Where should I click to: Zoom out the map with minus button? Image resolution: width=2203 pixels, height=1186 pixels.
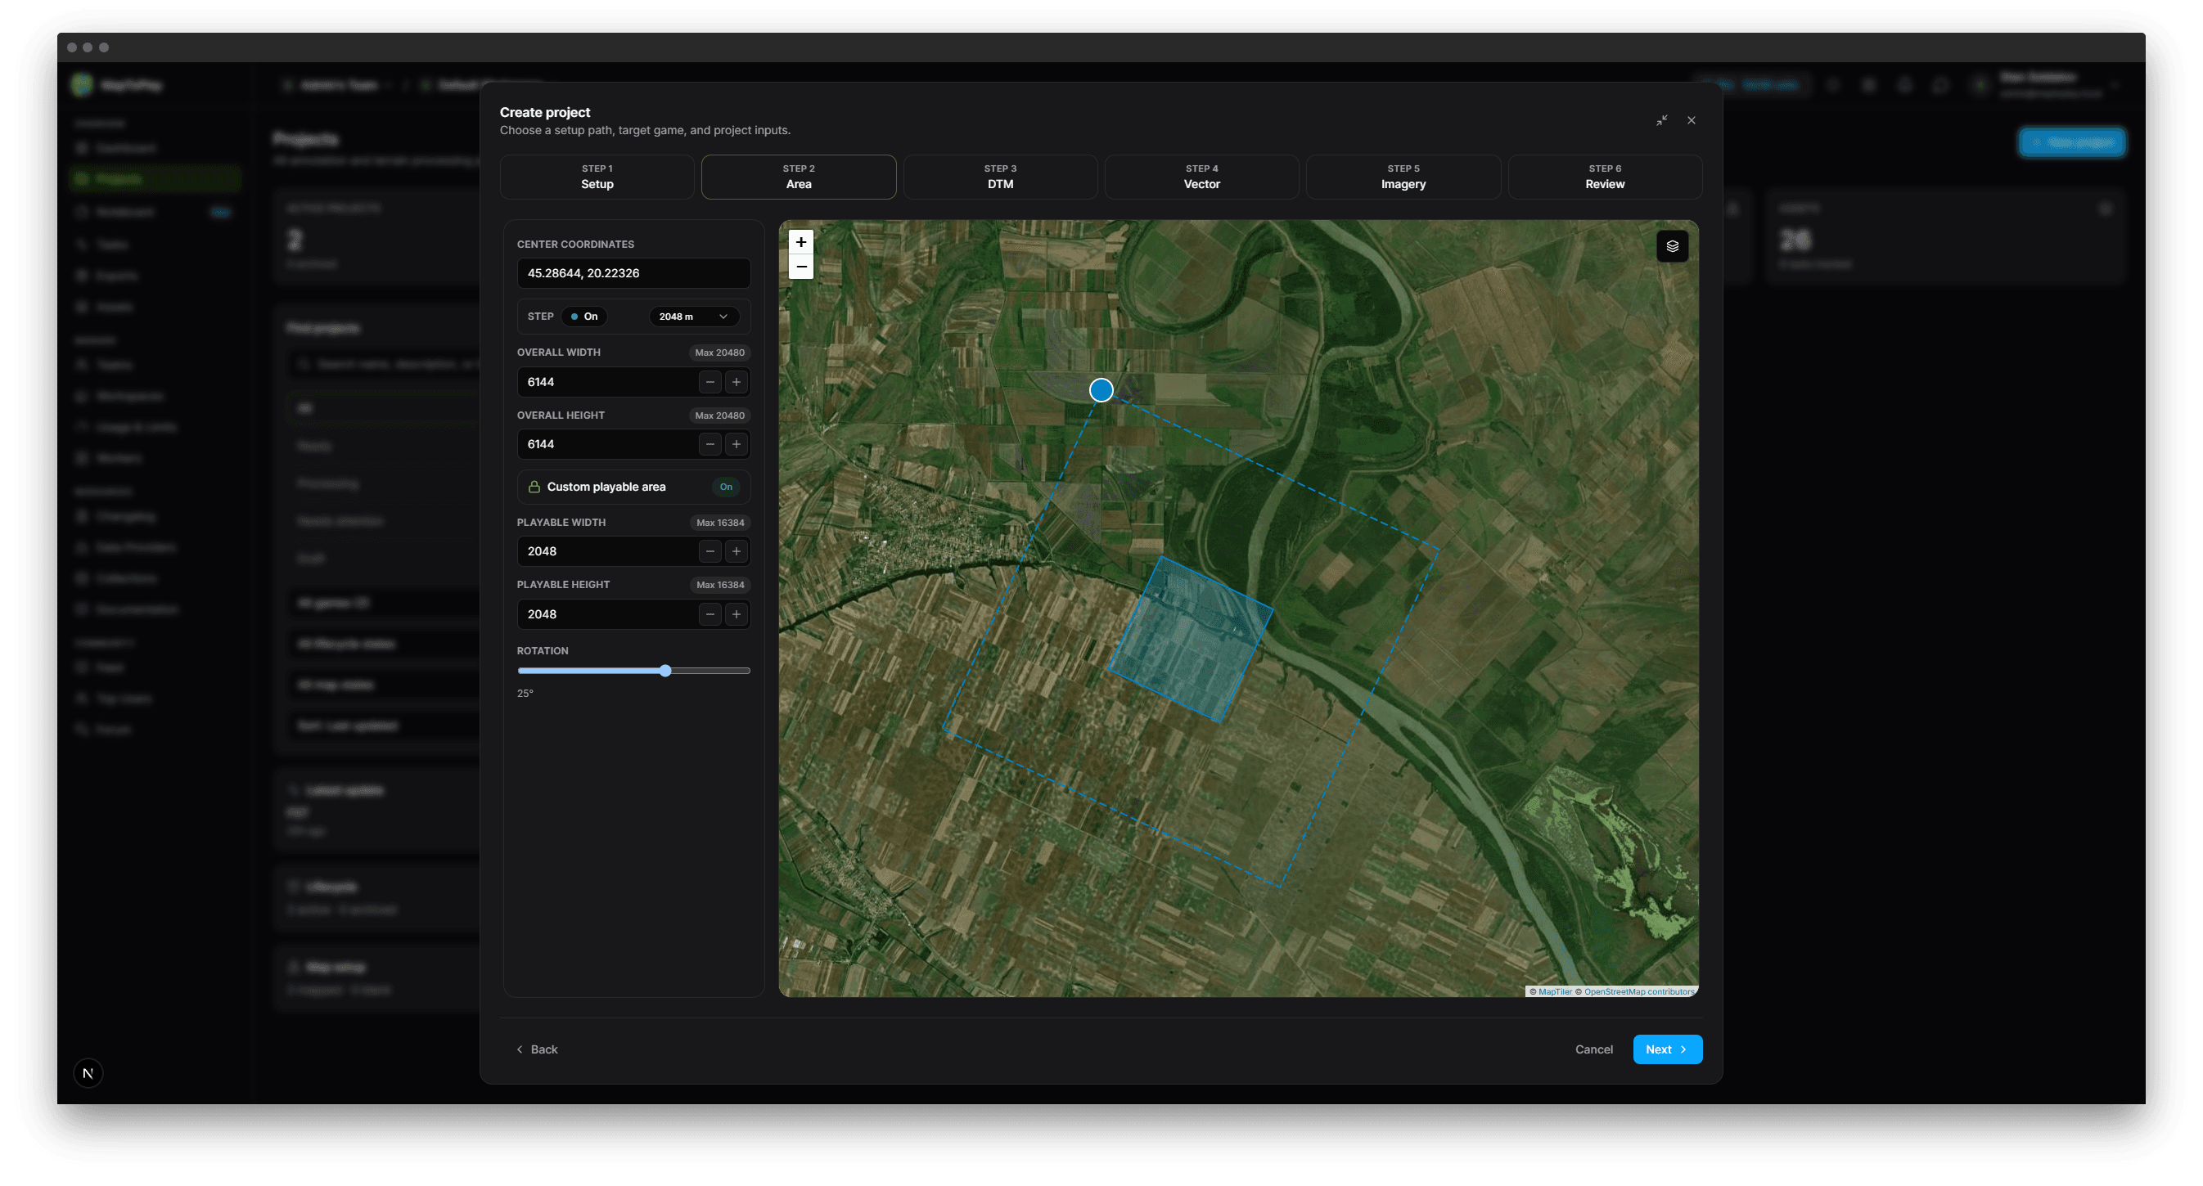[x=800, y=267]
